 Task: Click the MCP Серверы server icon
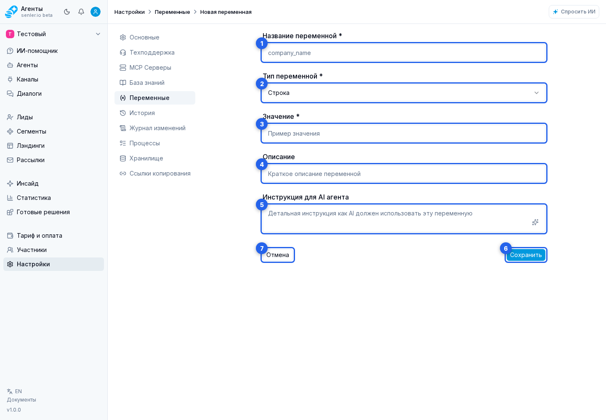pyautogui.click(x=123, y=68)
